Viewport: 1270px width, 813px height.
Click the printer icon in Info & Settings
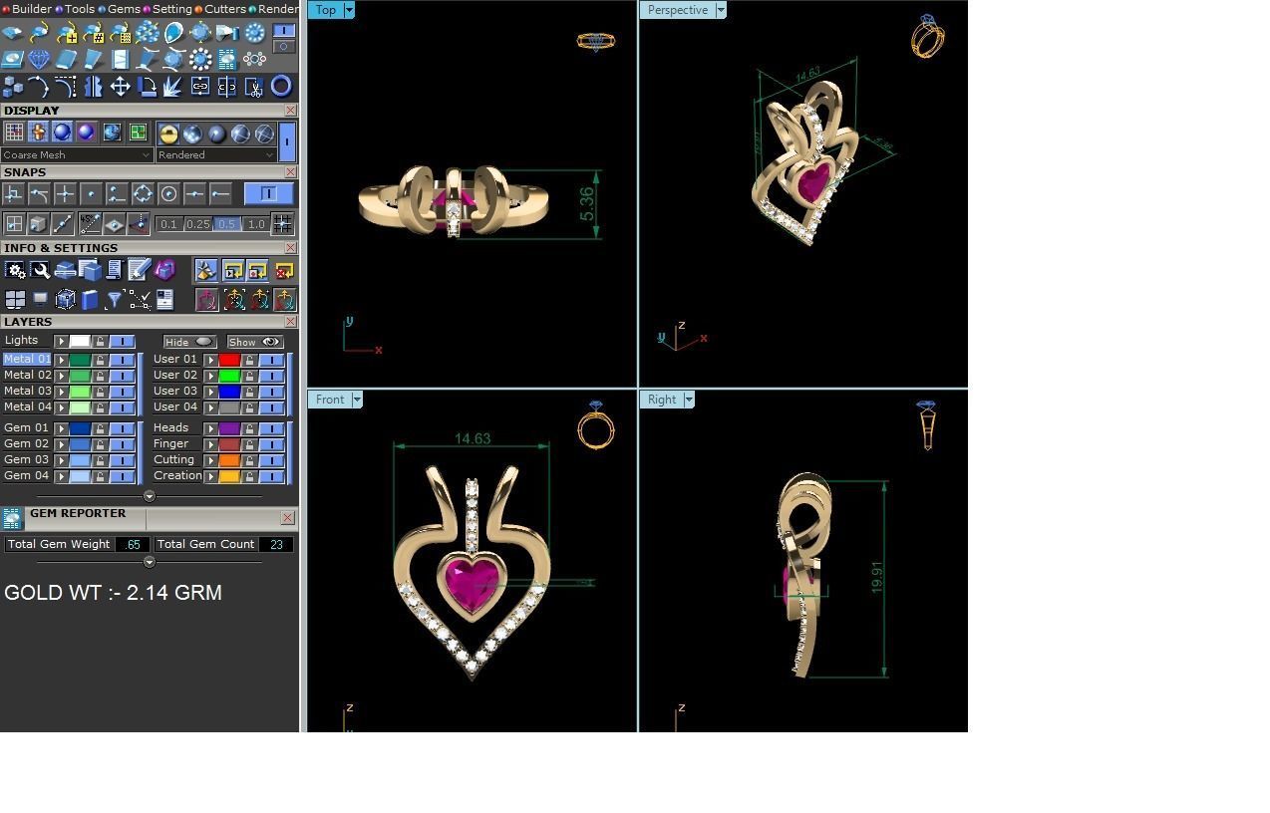tap(65, 270)
